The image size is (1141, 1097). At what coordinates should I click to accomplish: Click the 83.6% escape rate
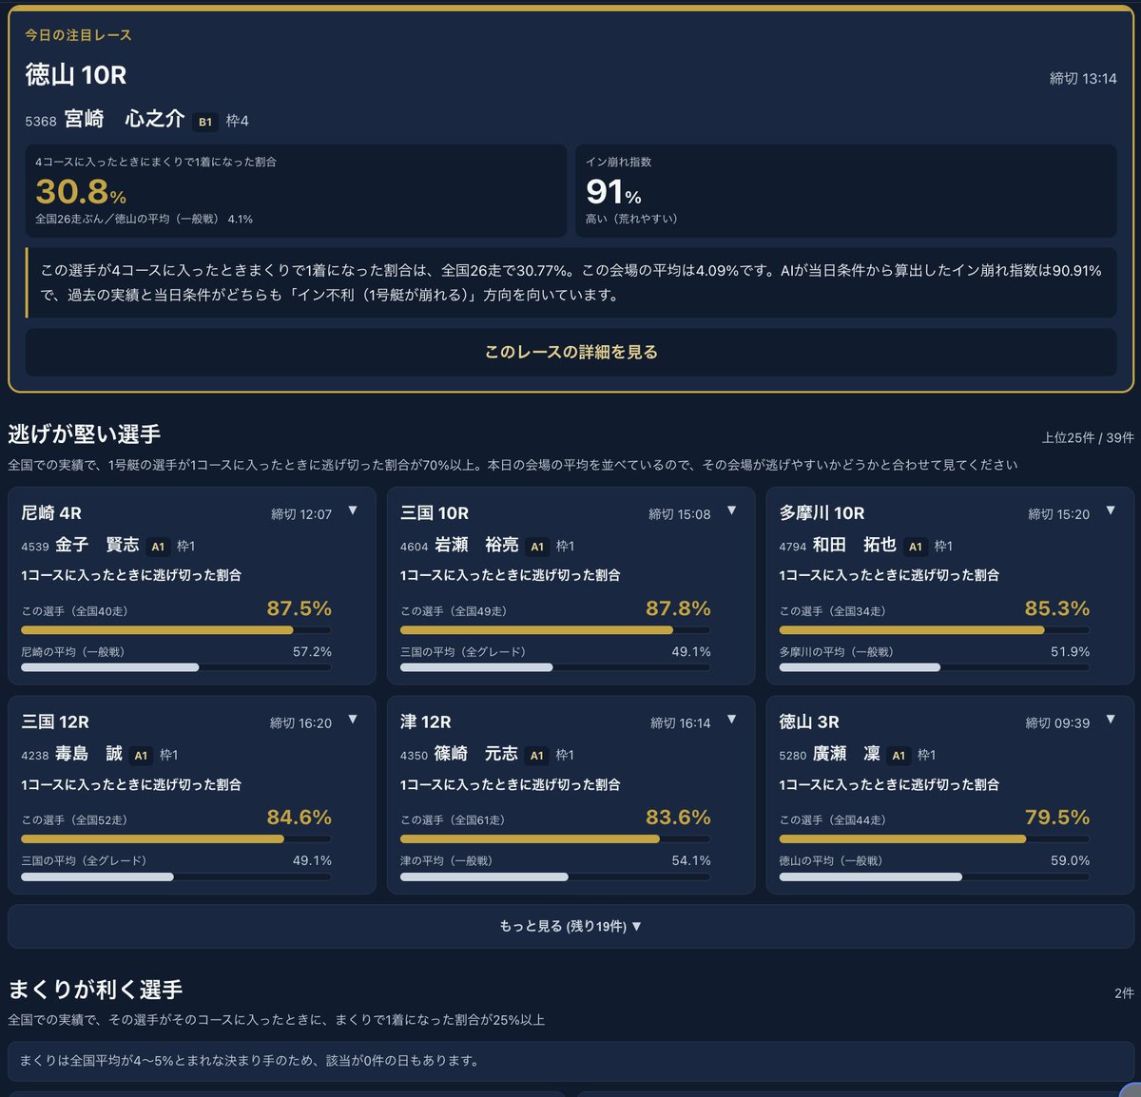pos(678,818)
